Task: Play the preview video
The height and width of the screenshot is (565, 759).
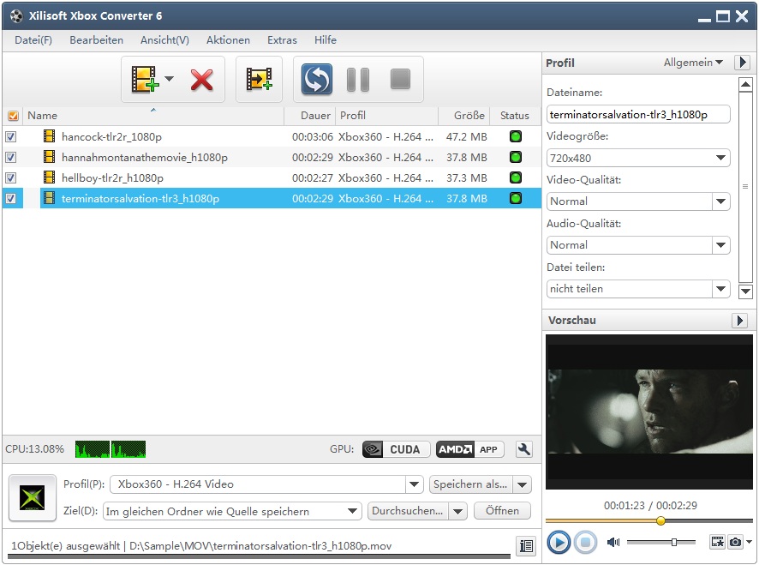Action: click(559, 542)
